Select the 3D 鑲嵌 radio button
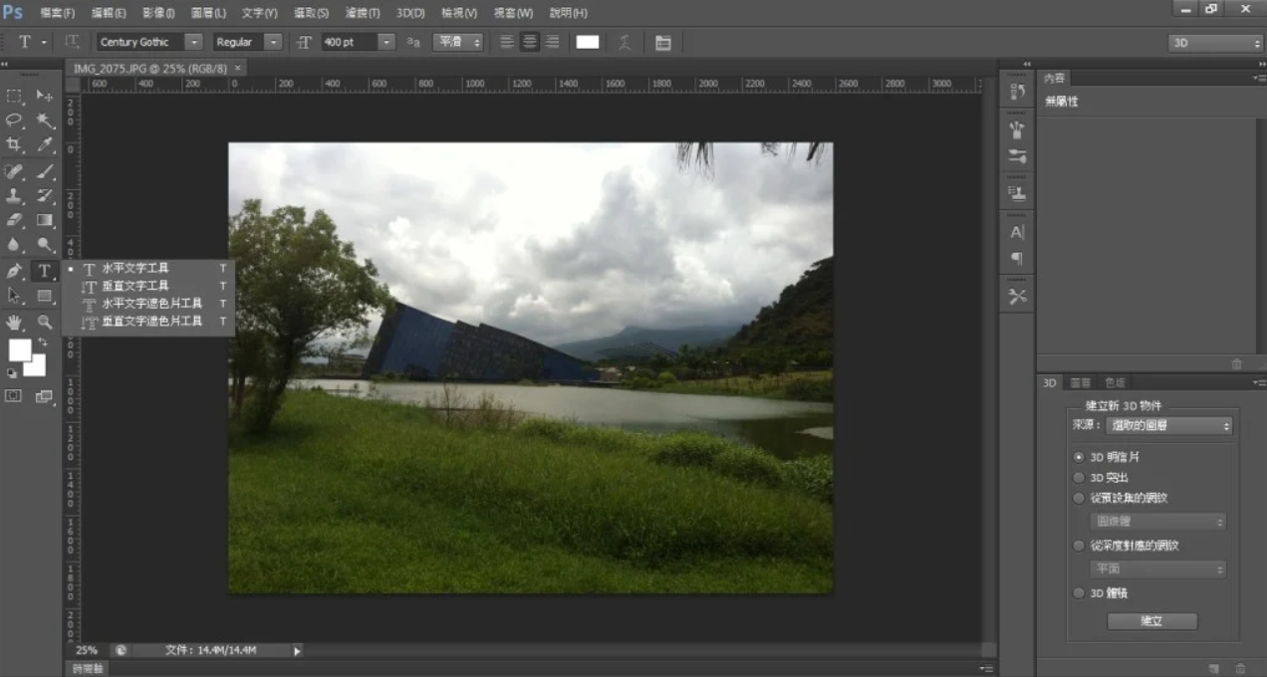 point(1079,592)
